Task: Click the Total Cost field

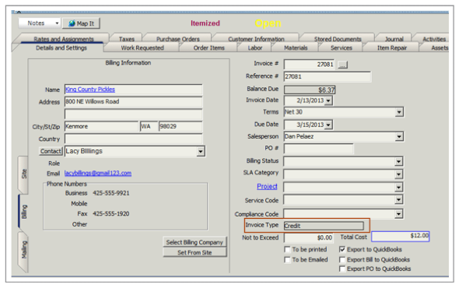Action: 401,237
